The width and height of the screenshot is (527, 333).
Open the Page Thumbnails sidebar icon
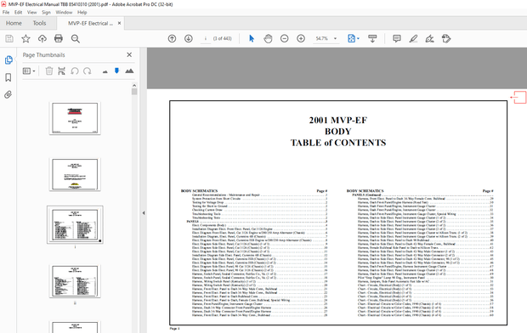tap(8, 60)
